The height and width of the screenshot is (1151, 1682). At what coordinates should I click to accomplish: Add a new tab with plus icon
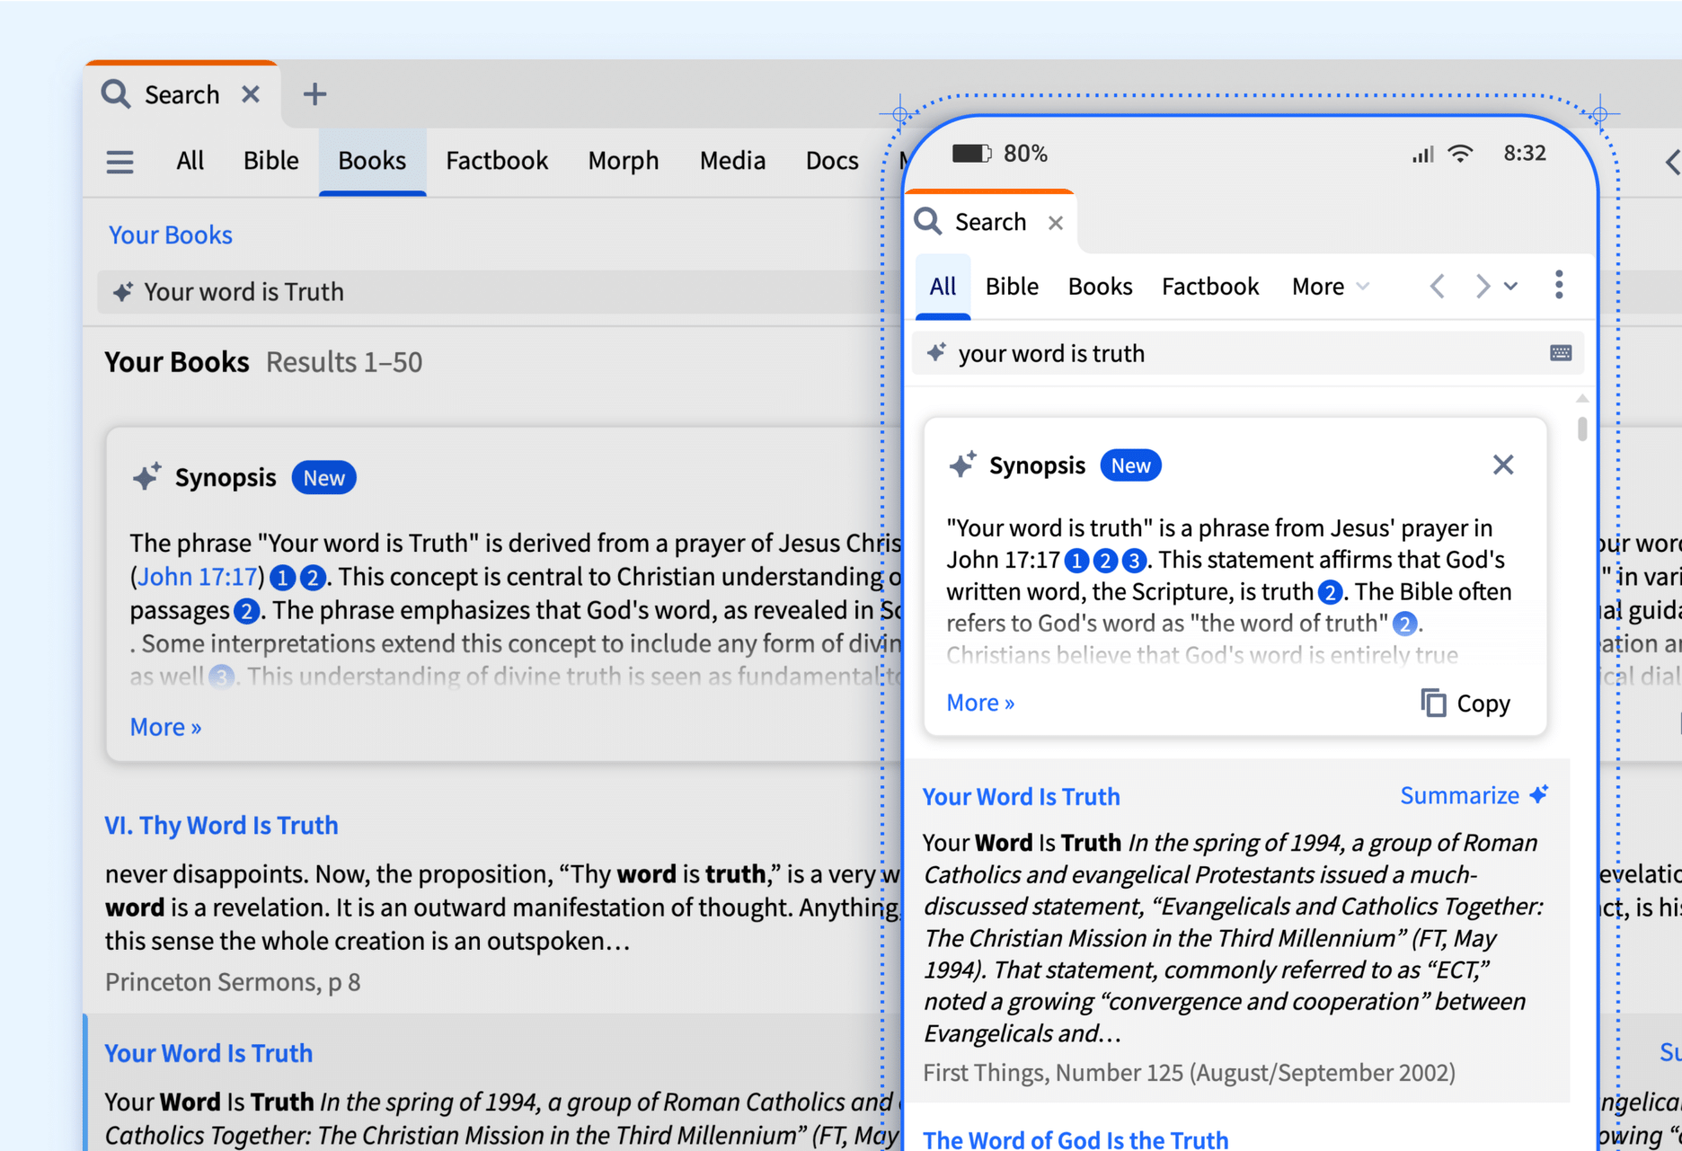[314, 94]
